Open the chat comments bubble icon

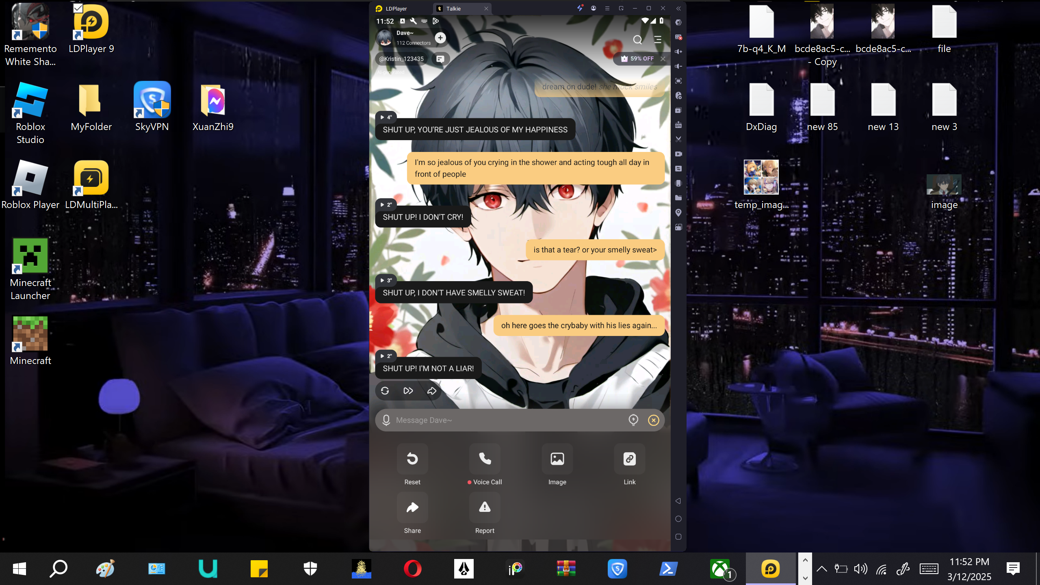click(440, 59)
